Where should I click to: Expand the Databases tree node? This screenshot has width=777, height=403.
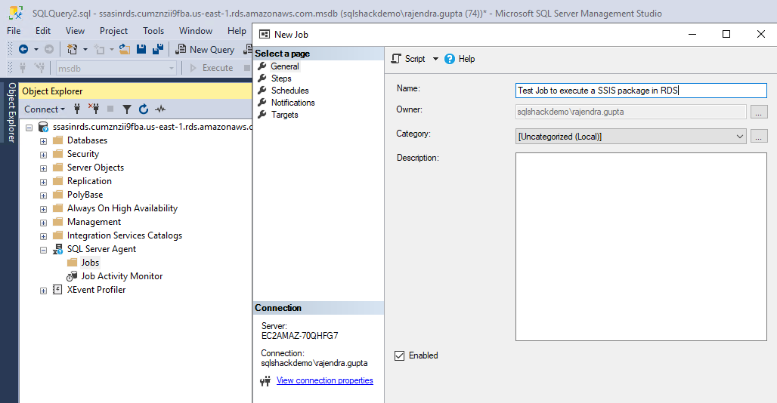pos(44,141)
